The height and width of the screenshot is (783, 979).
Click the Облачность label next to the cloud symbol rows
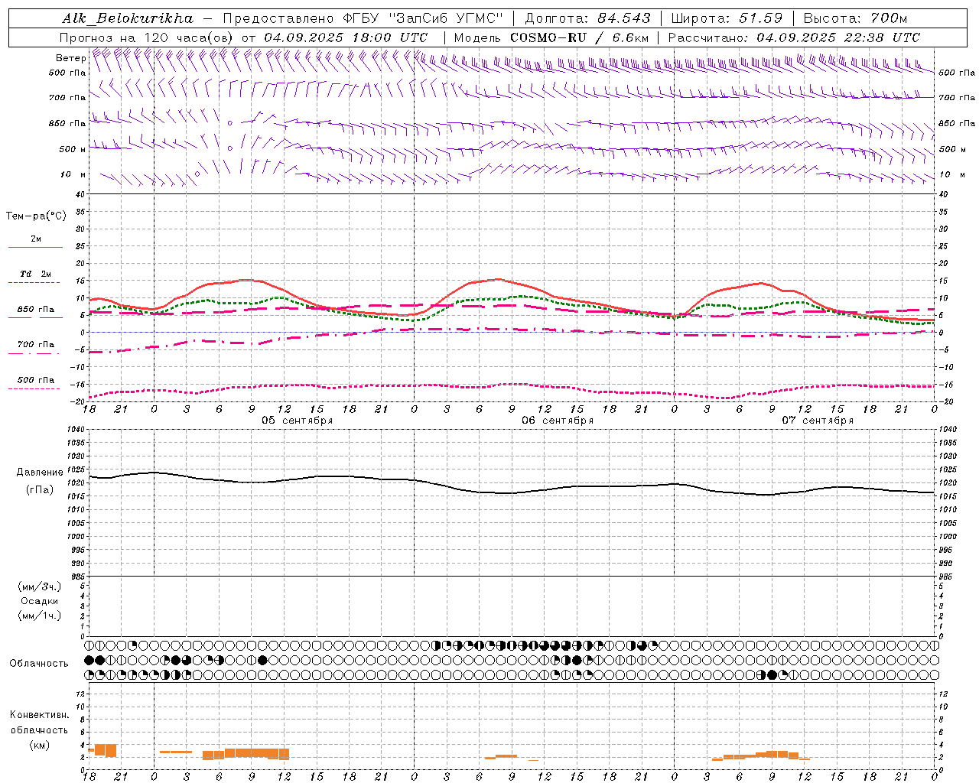pos(39,664)
